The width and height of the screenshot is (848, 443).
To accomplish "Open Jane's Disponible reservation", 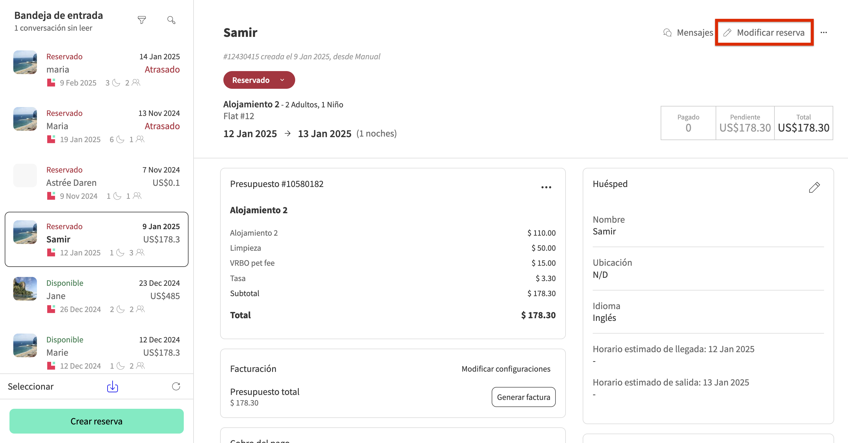I will (x=96, y=296).
